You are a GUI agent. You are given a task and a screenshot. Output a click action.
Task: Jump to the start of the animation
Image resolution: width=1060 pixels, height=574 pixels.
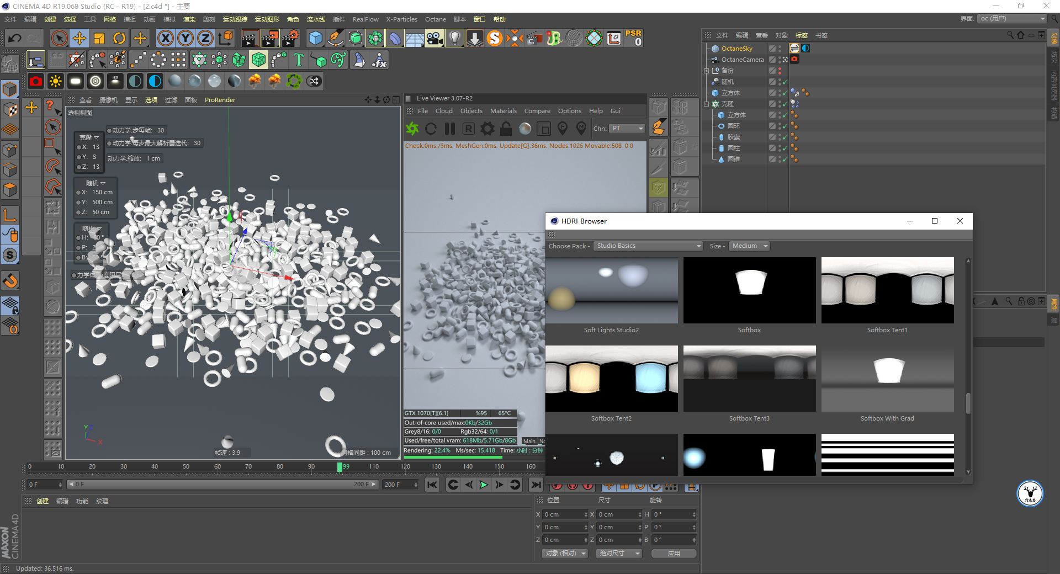tap(432, 485)
